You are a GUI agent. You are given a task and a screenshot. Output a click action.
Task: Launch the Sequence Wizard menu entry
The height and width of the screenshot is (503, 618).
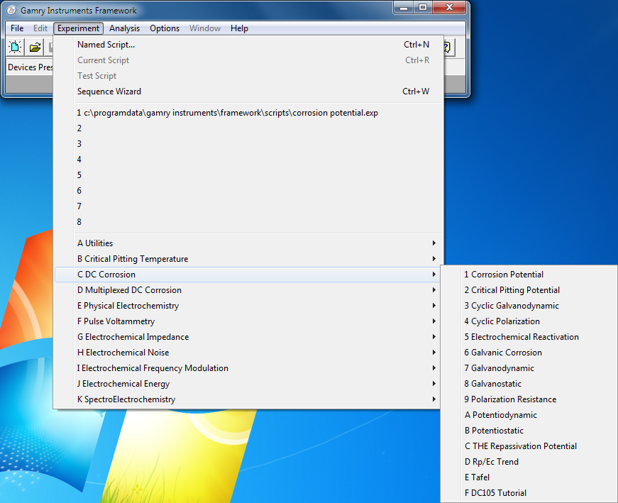[249, 92]
